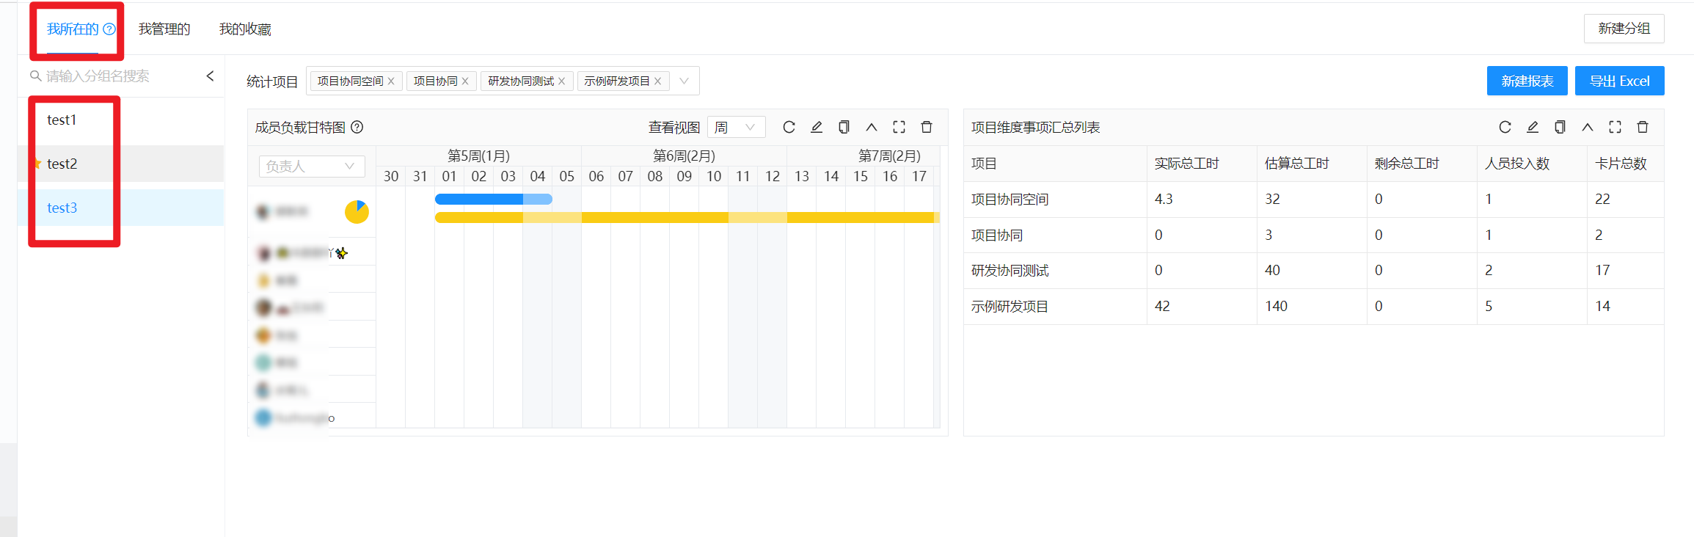Refresh the 成员负载甘特图 panel
This screenshot has width=1694, height=537.
pyautogui.click(x=789, y=127)
